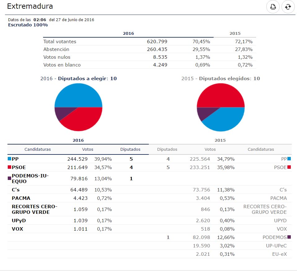Click the 'Votos en blanco' row label
This screenshot has width=297, height=271.
[62, 65]
